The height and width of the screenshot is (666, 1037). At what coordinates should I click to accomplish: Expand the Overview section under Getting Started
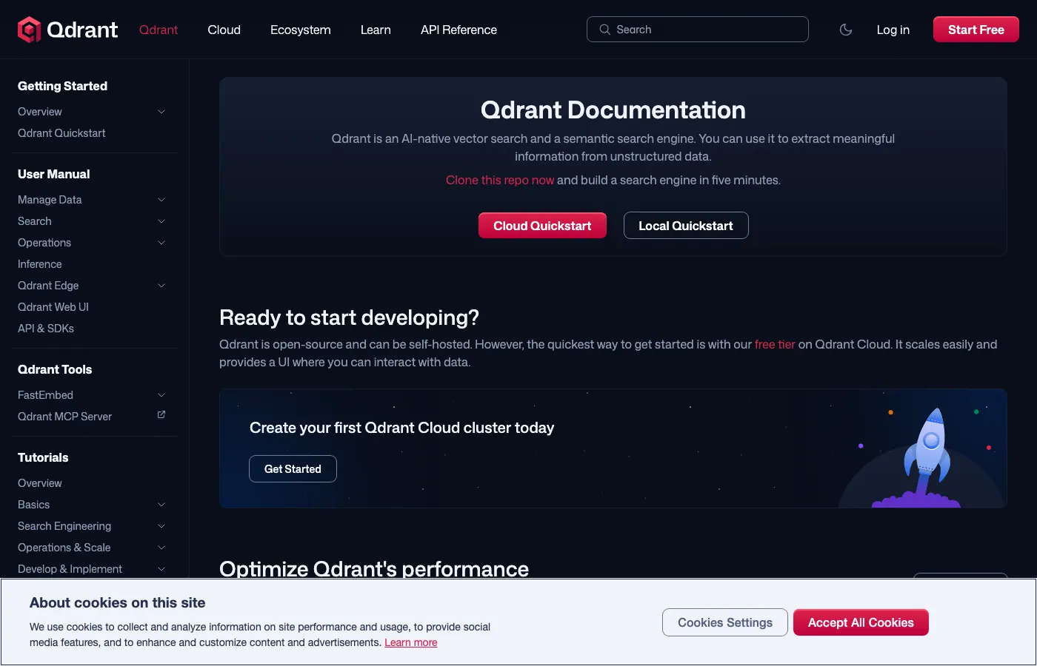point(161,112)
